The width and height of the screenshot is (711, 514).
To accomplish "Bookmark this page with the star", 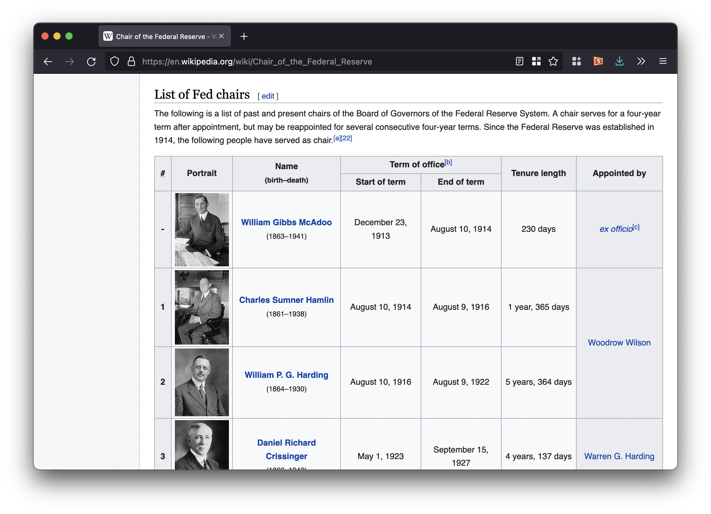I will tap(553, 61).
